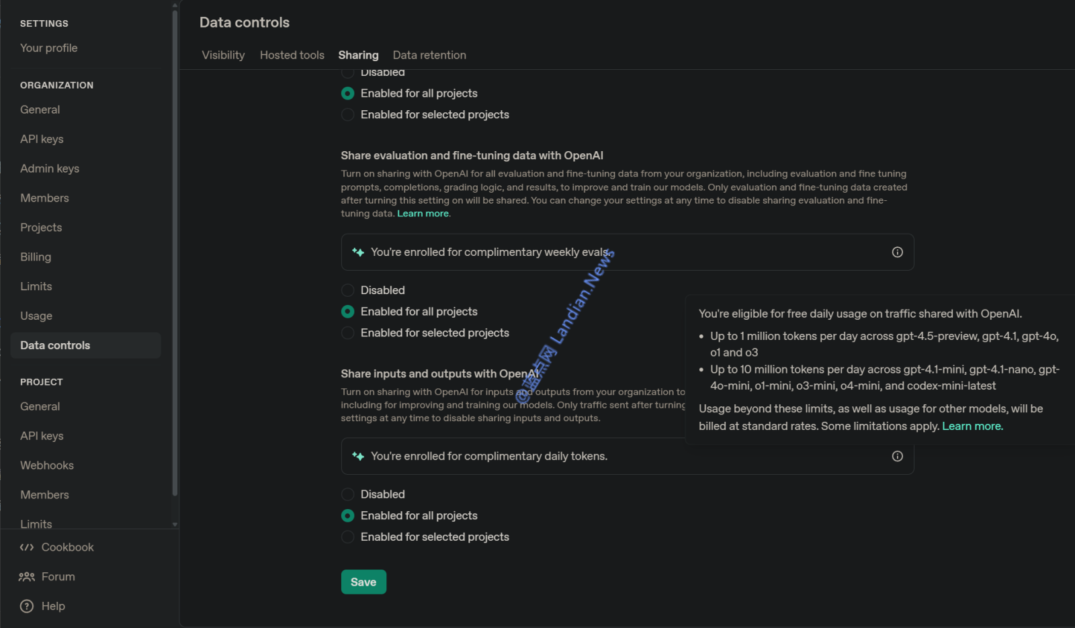The height and width of the screenshot is (628, 1075).
Task: Click sparkle icon beside weekly evals message
Action: click(358, 253)
